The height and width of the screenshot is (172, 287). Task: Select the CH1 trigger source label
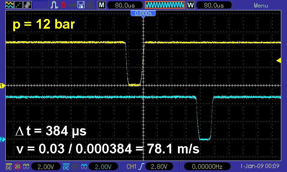click(132, 166)
